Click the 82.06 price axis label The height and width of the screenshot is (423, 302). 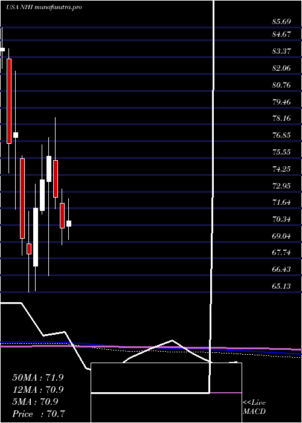click(x=281, y=68)
